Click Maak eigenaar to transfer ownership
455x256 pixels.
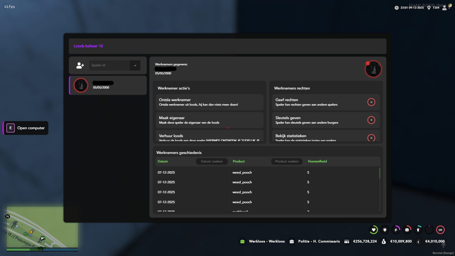[210, 120]
